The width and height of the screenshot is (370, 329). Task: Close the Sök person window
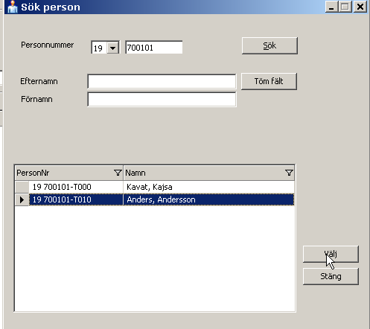[360, 7]
